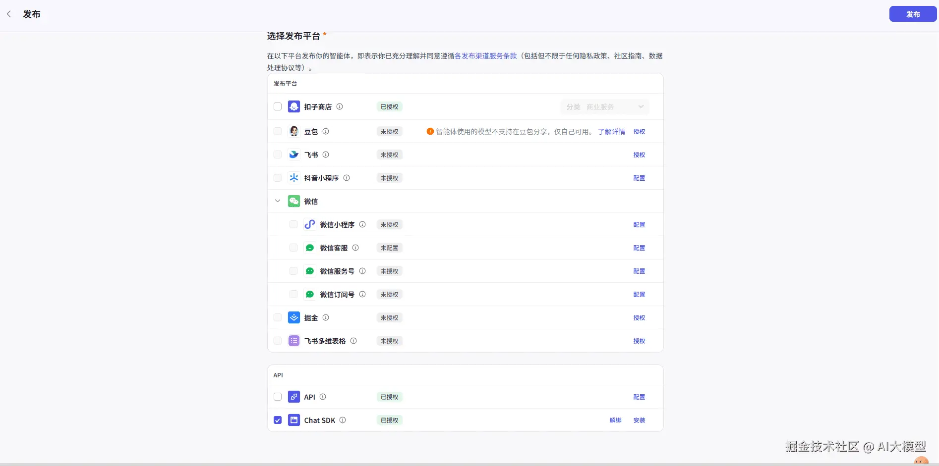The height and width of the screenshot is (466, 939).
Task: Collapse the 微信 group chevron
Action: [x=278, y=201]
